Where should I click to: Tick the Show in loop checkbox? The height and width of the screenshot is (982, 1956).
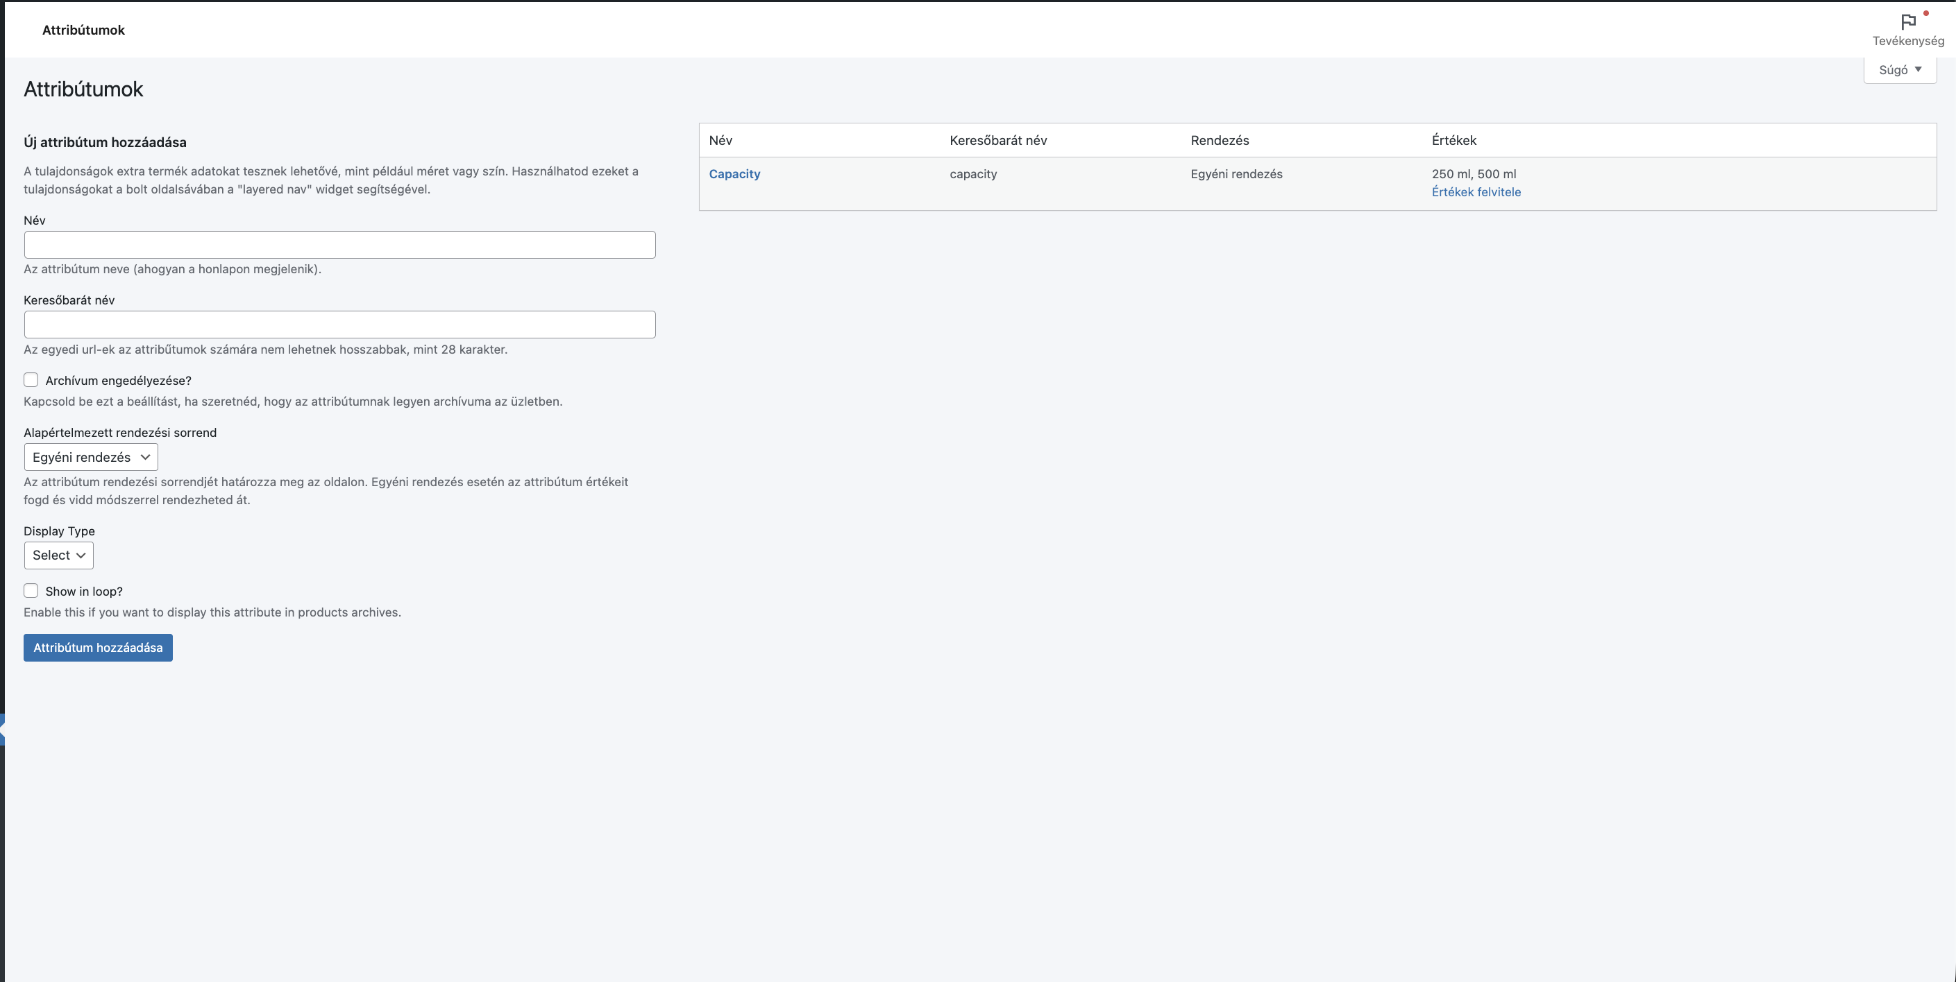tap(31, 591)
